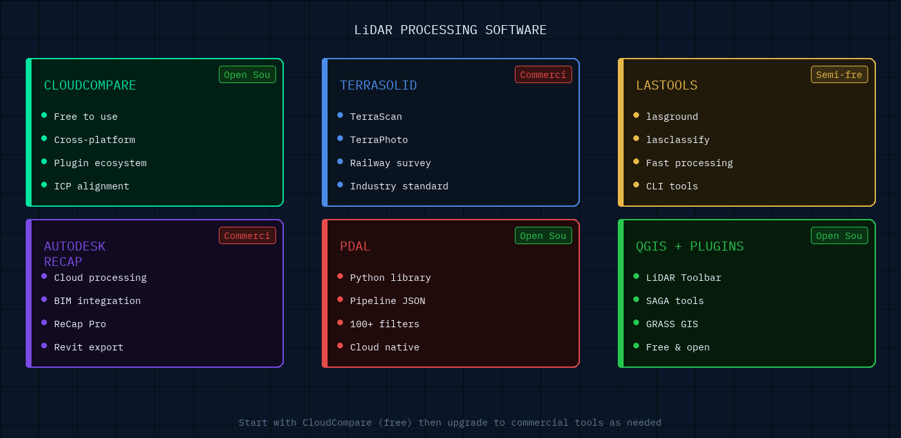Select the CLOUDCOMPARE card heading

click(x=90, y=85)
